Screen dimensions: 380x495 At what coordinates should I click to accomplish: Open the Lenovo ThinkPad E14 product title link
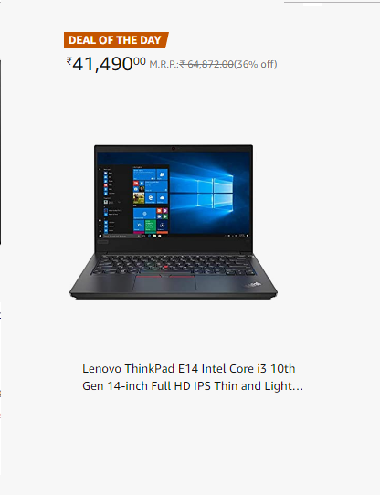[x=193, y=377]
